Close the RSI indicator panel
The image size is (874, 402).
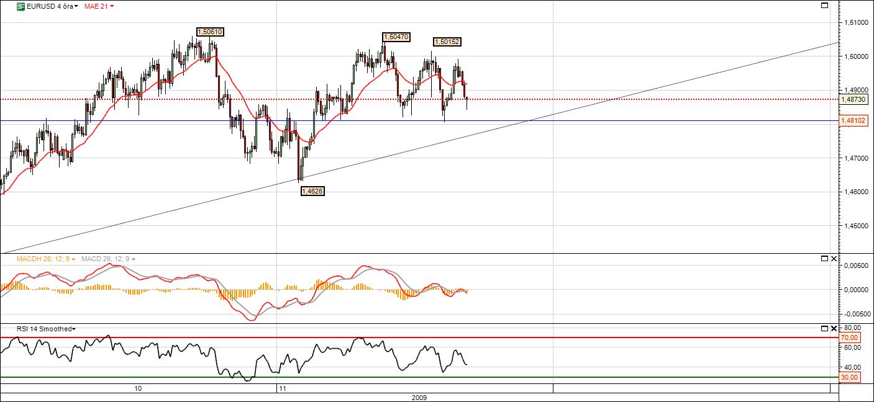coord(834,328)
